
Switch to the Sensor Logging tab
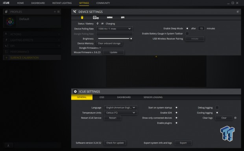click(153, 97)
